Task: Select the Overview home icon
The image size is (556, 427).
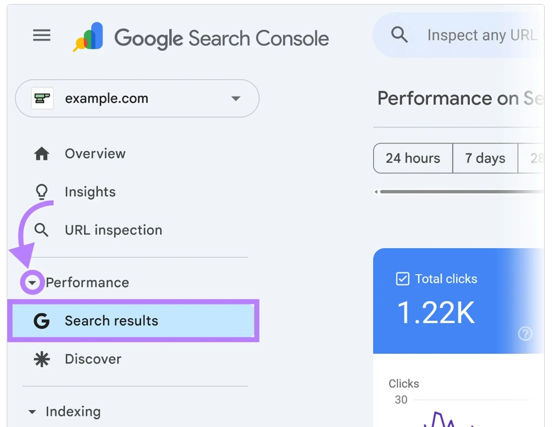Action: tap(41, 153)
